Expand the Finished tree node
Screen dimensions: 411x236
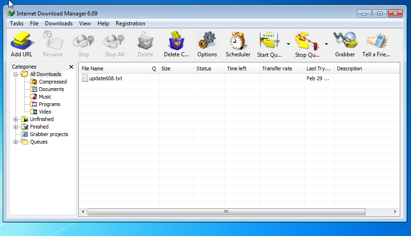pyautogui.click(x=16, y=127)
